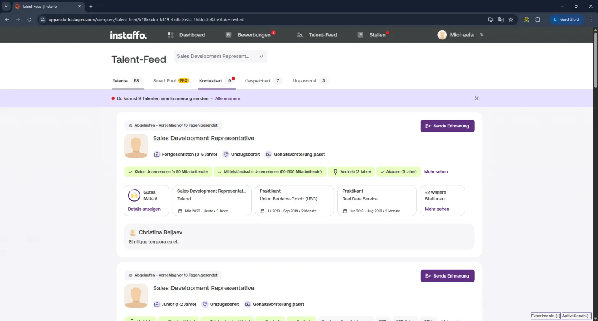View site information icon left of URL
The image size is (598, 321).
[x=42, y=19]
